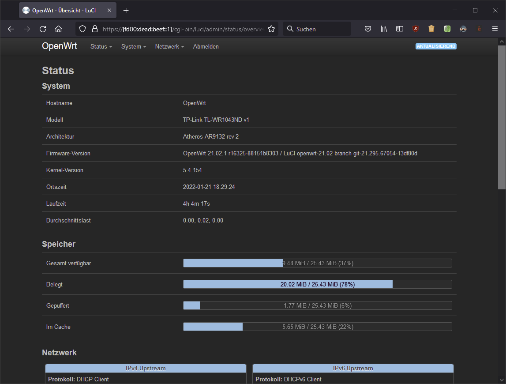Select model text TP-Link TL-WR1043ND v1
Image resolution: width=506 pixels, height=384 pixels.
pyautogui.click(x=216, y=120)
